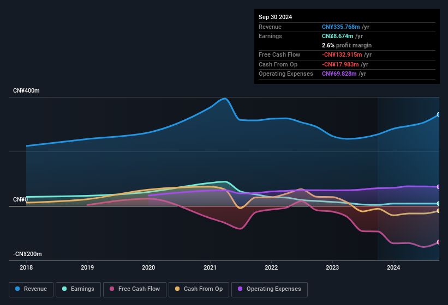448x305 pixels.
Task: Click the CN¥0 y-axis label
Action: (x=21, y=199)
